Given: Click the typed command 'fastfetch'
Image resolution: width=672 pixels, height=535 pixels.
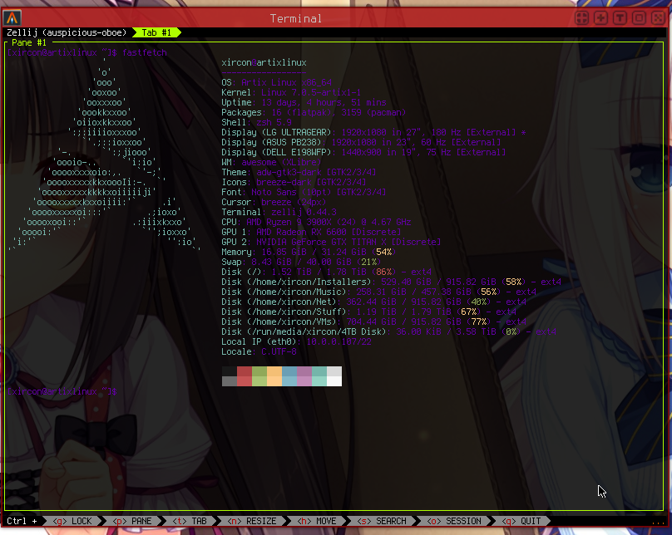Looking at the screenshot, I should 145,52.
